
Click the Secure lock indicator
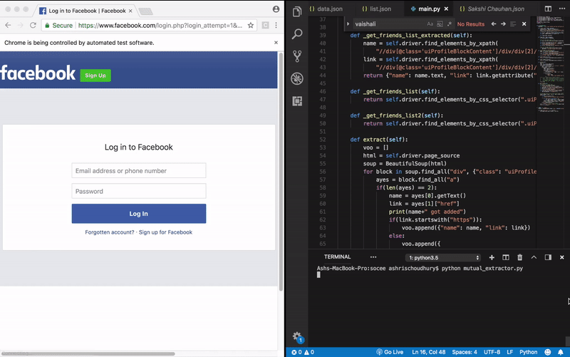(58, 26)
